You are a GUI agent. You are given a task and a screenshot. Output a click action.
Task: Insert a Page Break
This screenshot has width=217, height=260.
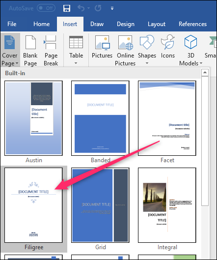coord(51,50)
